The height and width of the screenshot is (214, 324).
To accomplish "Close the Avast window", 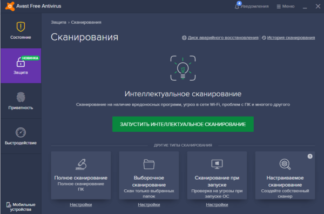I will (x=318, y=6).
